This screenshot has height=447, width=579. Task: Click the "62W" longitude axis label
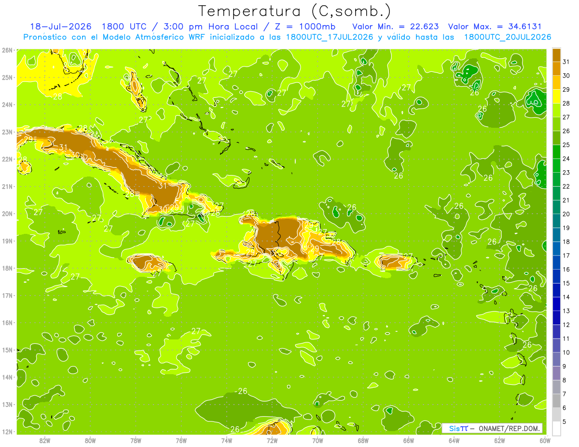[x=499, y=440]
